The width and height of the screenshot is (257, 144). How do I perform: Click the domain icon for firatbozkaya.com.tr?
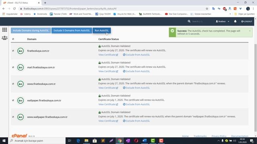pyautogui.click(x=20, y=51)
